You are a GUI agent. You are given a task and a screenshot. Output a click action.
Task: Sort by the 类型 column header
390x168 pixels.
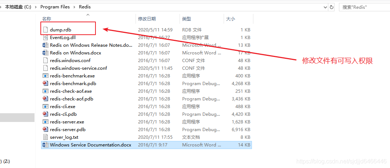187,19
